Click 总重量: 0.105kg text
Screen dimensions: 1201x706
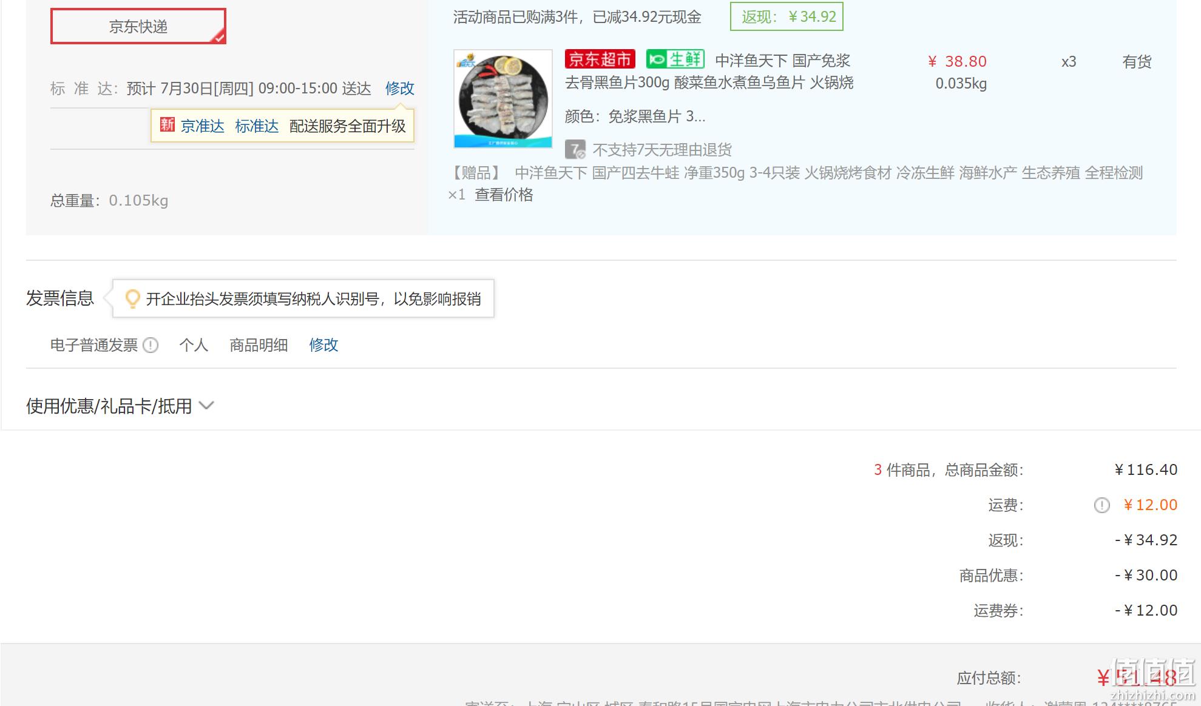(109, 201)
